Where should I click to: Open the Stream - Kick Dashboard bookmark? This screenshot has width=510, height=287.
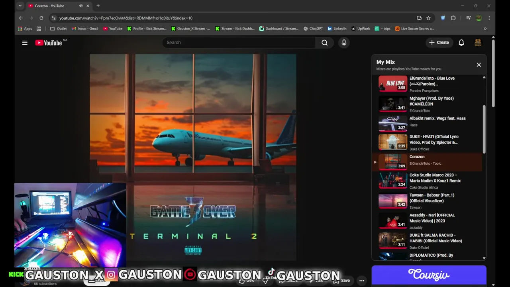pos(235,29)
